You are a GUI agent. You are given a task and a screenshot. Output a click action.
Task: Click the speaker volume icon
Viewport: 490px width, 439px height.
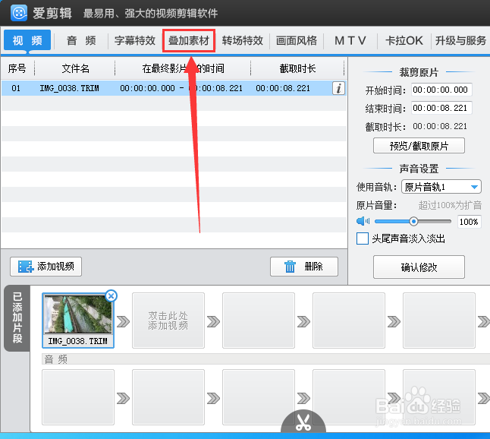[363, 221]
